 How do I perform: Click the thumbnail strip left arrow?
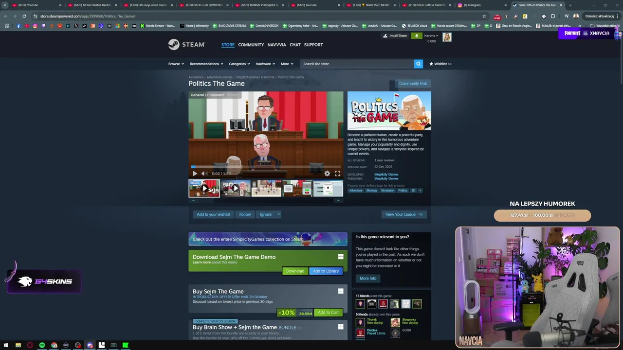coord(193,200)
